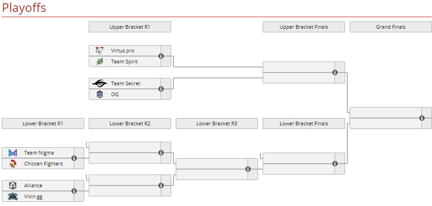Click the Team Secret name link
Image resolution: width=432 pixels, height=206 pixels.
tap(125, 83)
